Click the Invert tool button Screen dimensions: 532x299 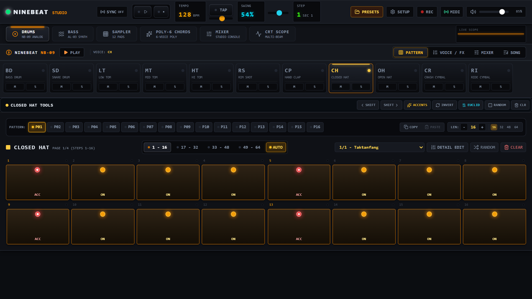(x=445, y=105)
